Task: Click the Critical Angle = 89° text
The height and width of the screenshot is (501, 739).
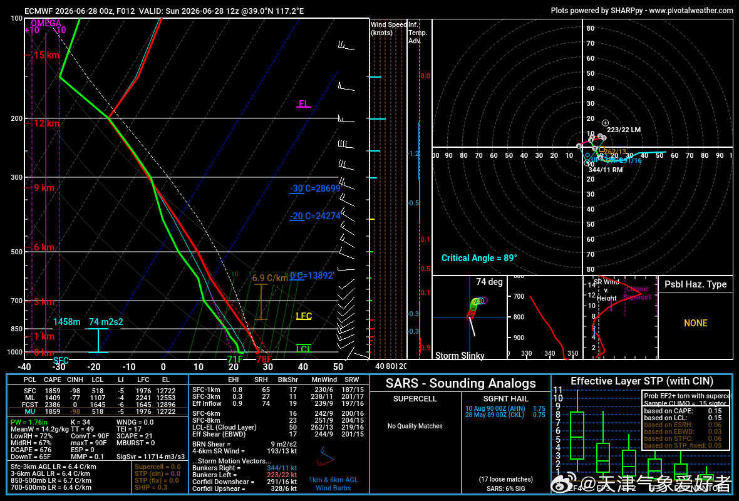Action: 479,258
